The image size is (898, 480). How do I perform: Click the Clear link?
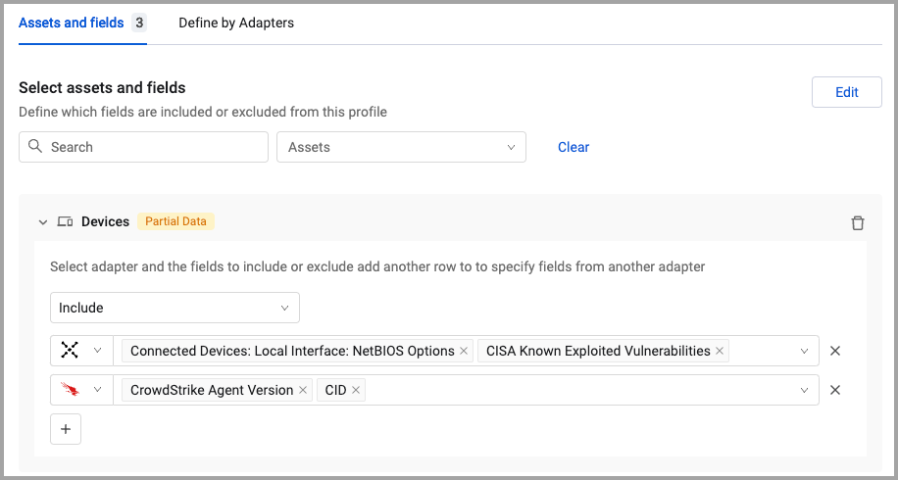(x=574, y=147)
